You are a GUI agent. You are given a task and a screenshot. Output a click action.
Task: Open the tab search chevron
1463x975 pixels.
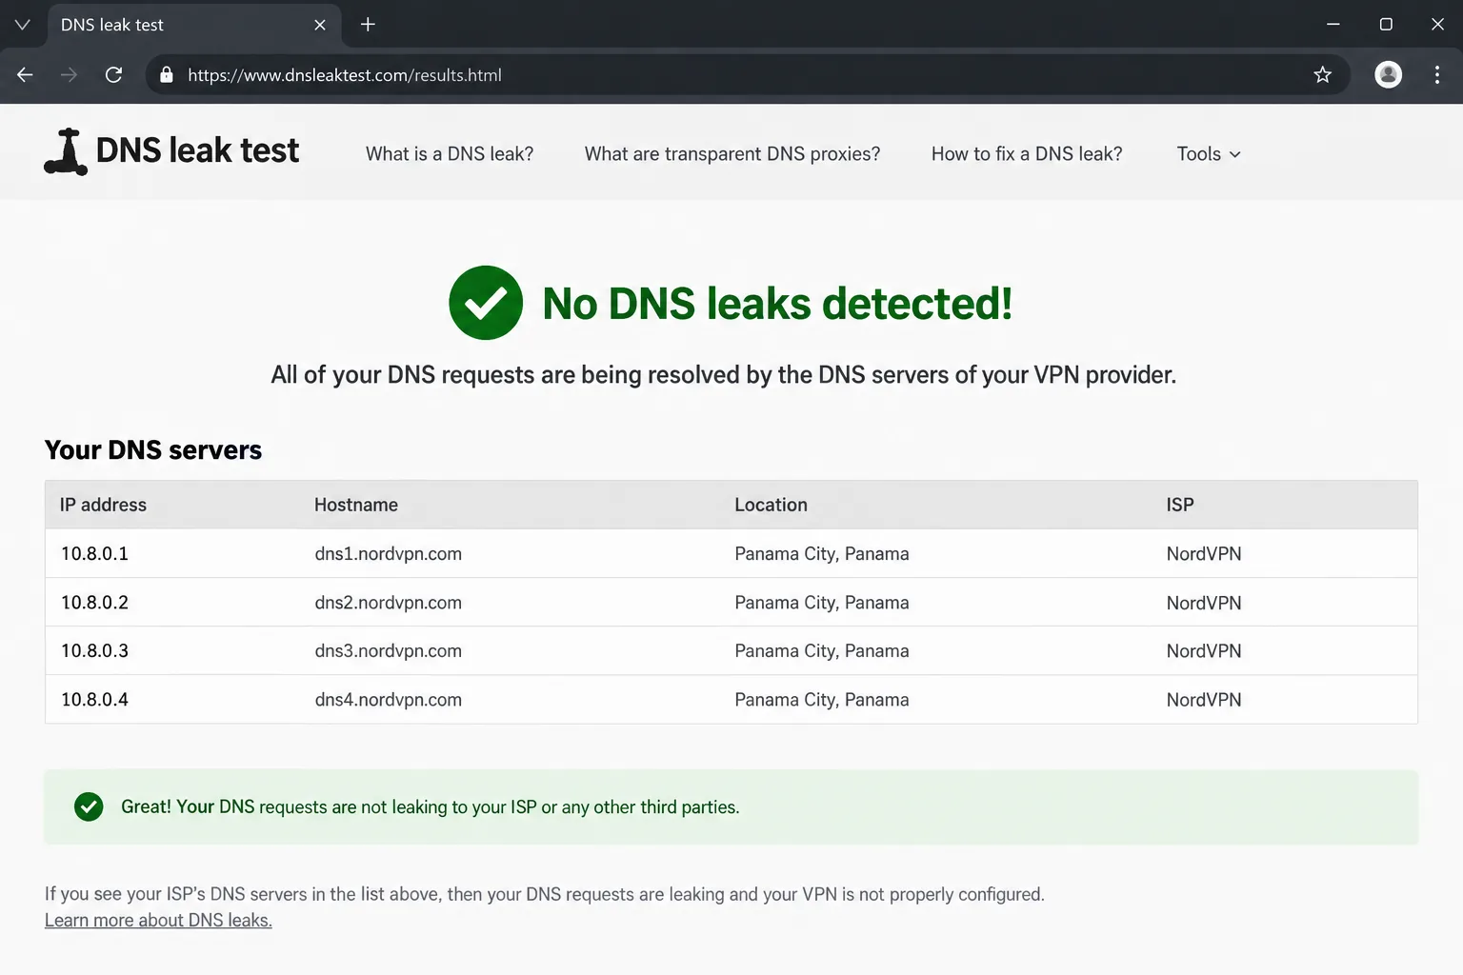coord(23,25)
